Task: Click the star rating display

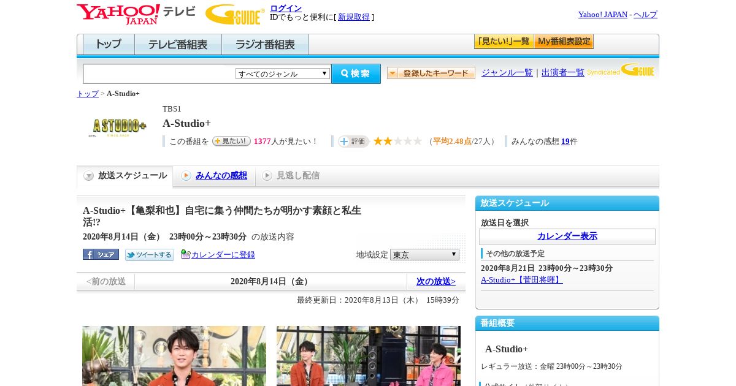Action: [397, 141]
